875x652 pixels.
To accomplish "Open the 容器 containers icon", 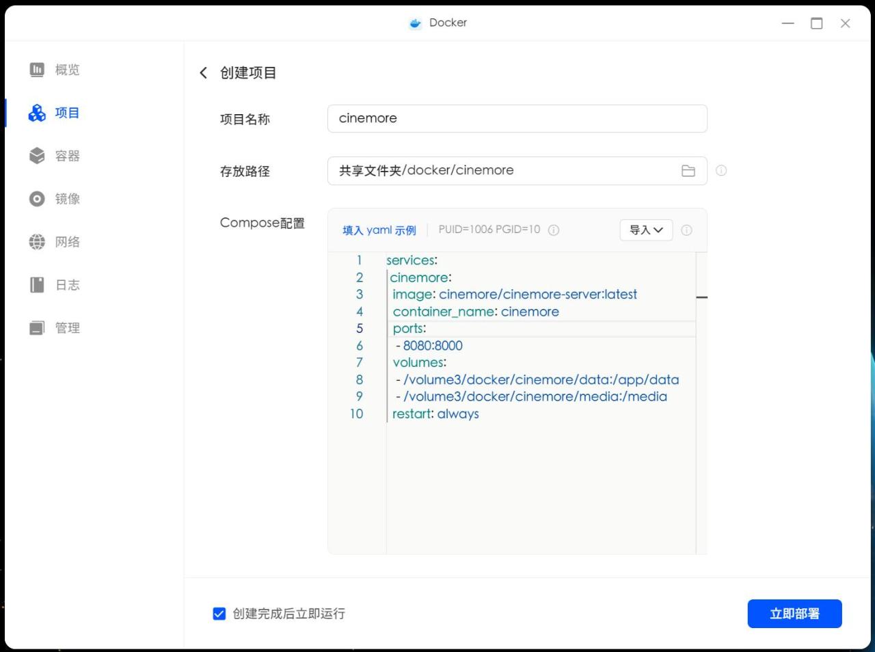I will tap(37, 156).
